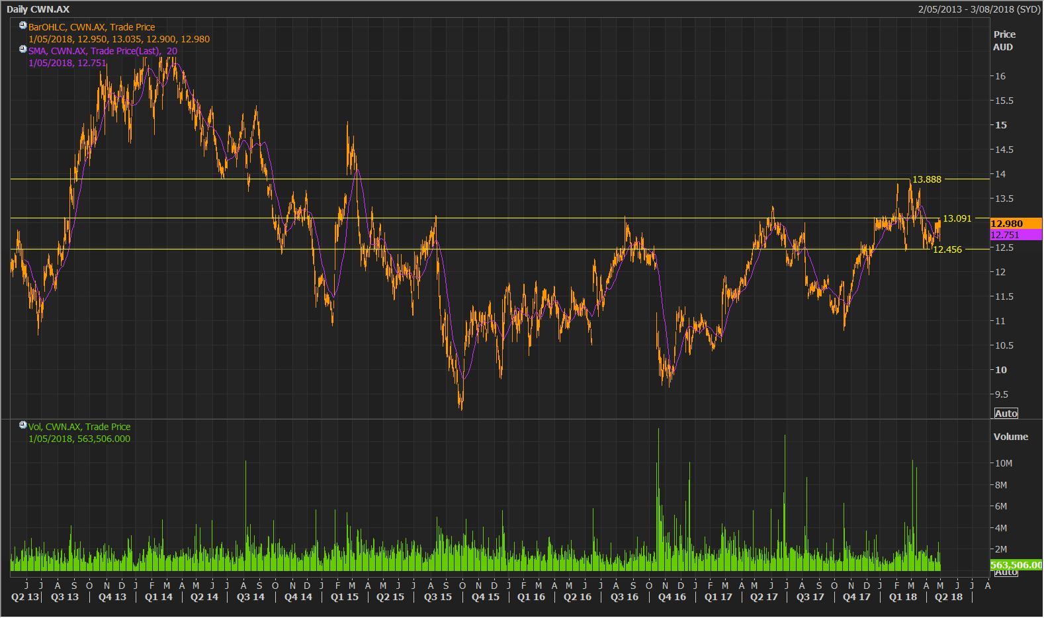Click the orange 12.980 last price tag
1044x618 pixels.
tap(1016, 224)
